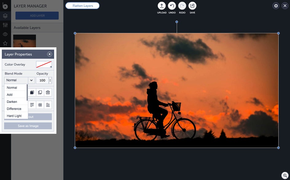This screenshot has width=290, height=180.
Task: Click the Upload icon
Action: click(162, 6)
